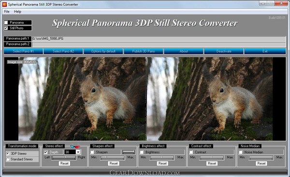Open the About button
Viewport: 290px width, 177px height.
184,51
